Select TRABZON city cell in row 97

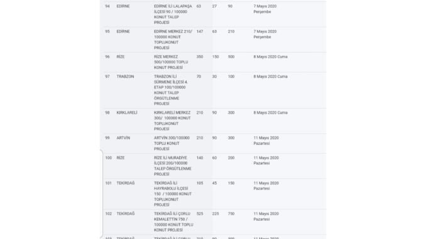pyautogui.click(x=125, y=77)
